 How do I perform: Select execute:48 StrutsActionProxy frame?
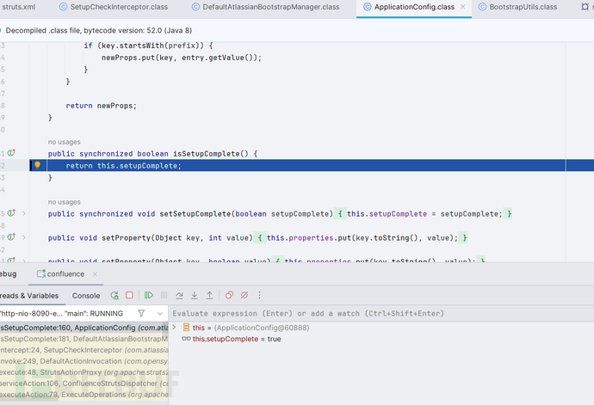coord(84,372)
